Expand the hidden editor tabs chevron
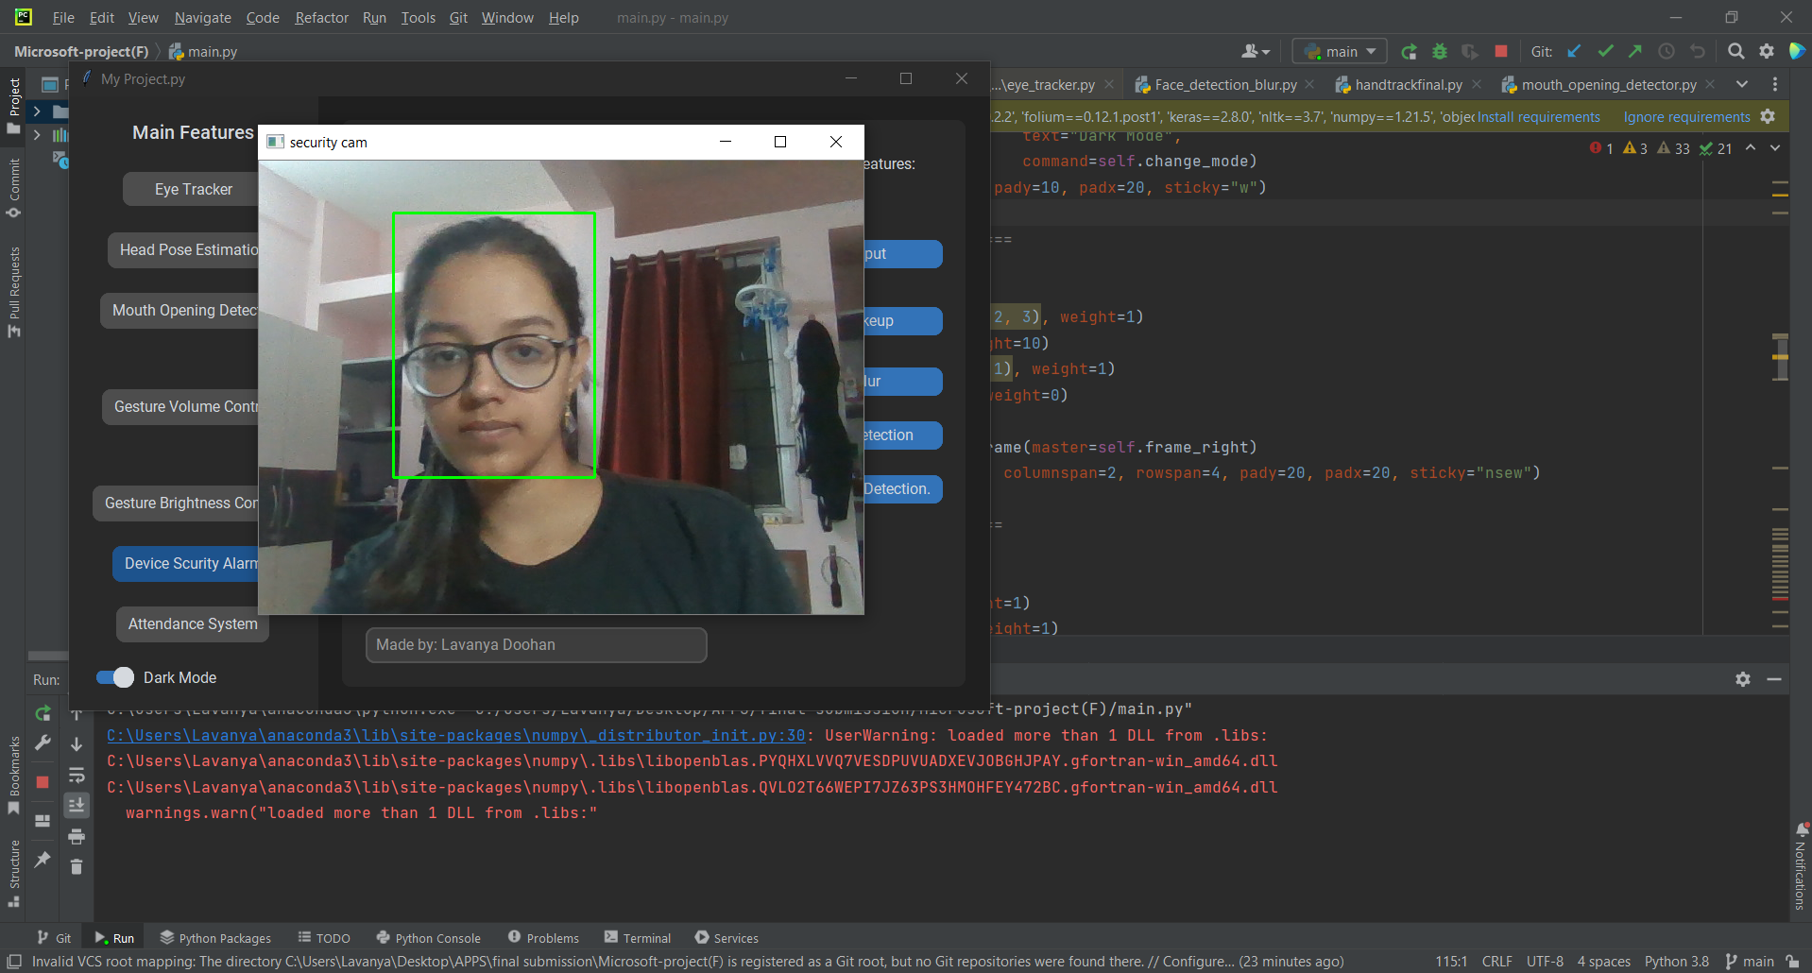The height and width of the screenshot is (973, 1812). pyautogui.click(x=1741, y=84)
